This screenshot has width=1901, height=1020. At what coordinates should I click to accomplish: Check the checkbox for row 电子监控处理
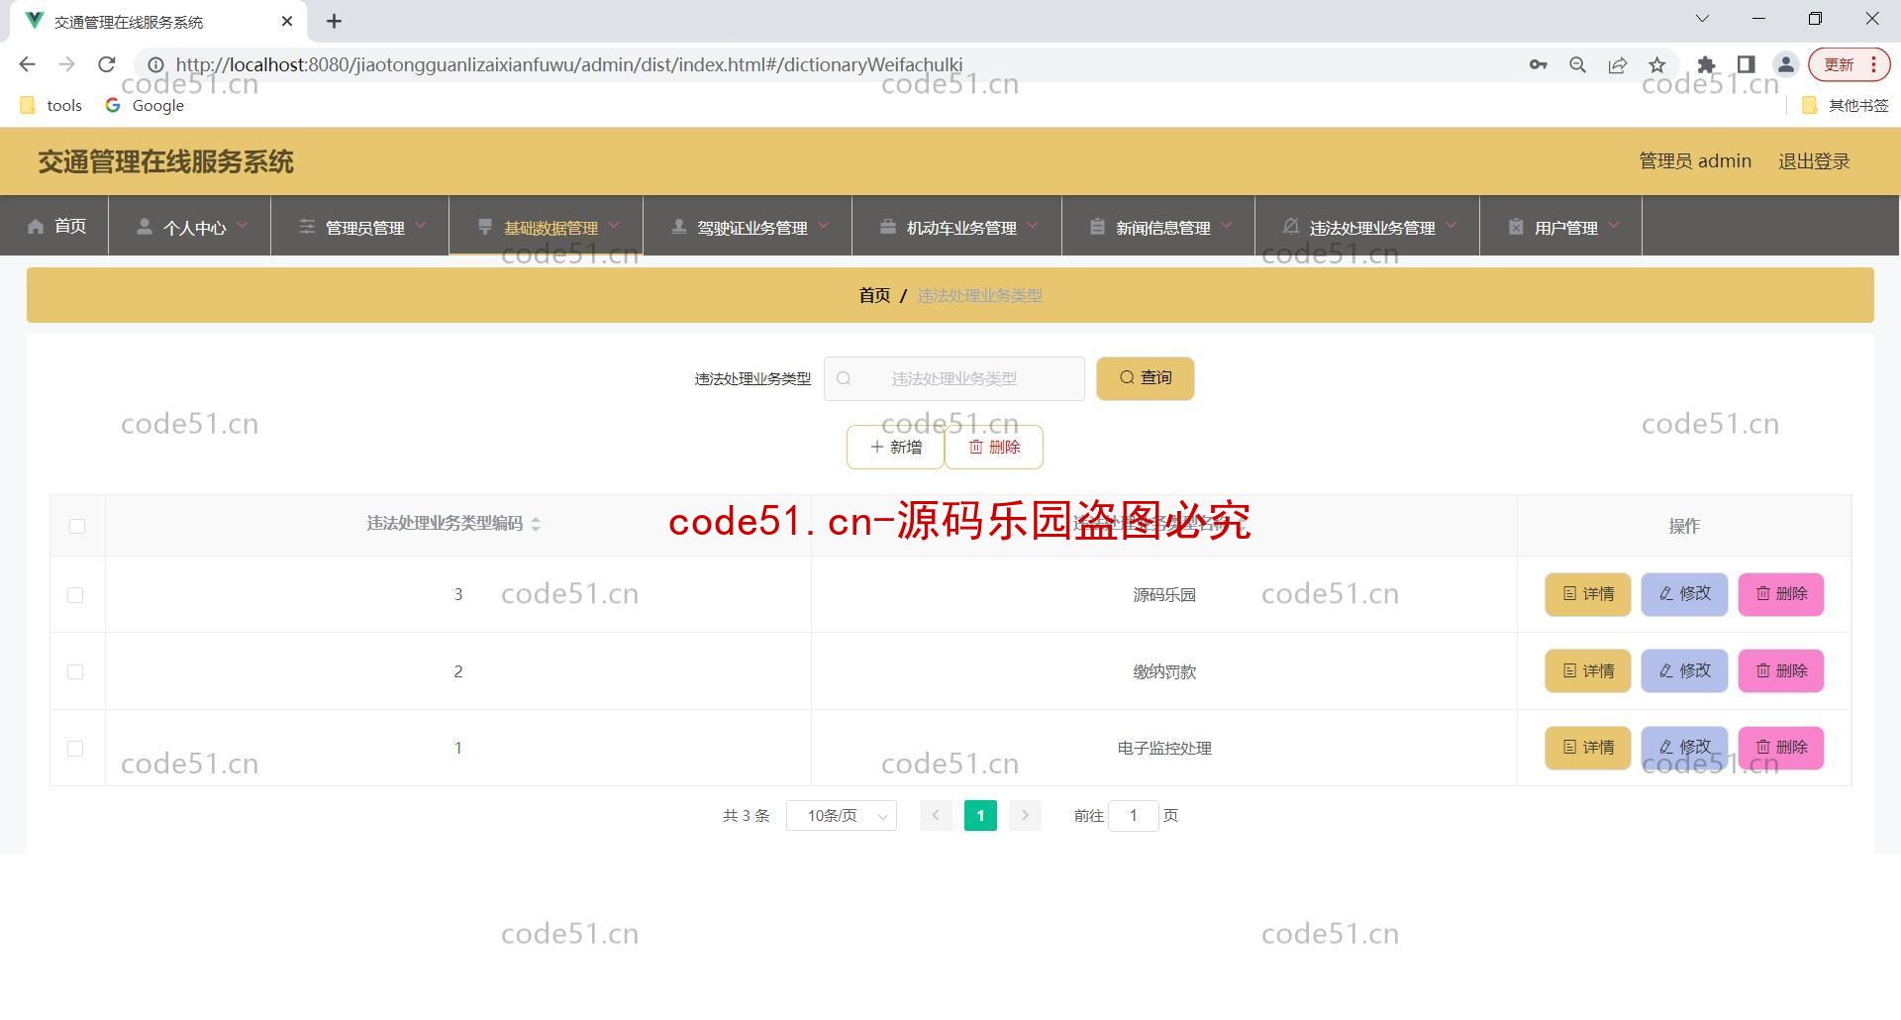75,749
